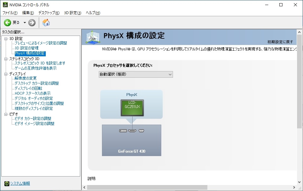Viewport: 303px width, 191px height.
Task: Click the grey Forward arrow icon
Action: click(x=32, y=23)
